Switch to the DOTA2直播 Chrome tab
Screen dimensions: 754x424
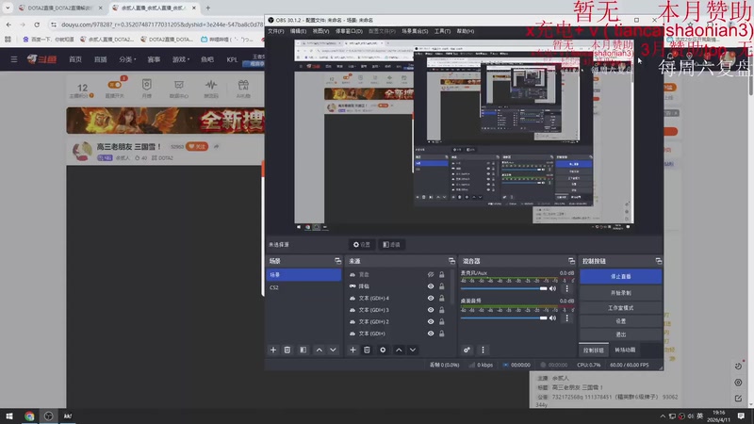point(59,8)
